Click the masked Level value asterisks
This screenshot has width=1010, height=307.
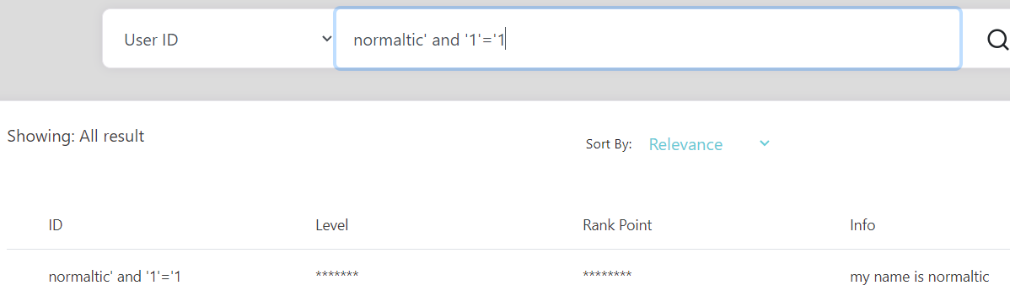[x=337, y=276]
